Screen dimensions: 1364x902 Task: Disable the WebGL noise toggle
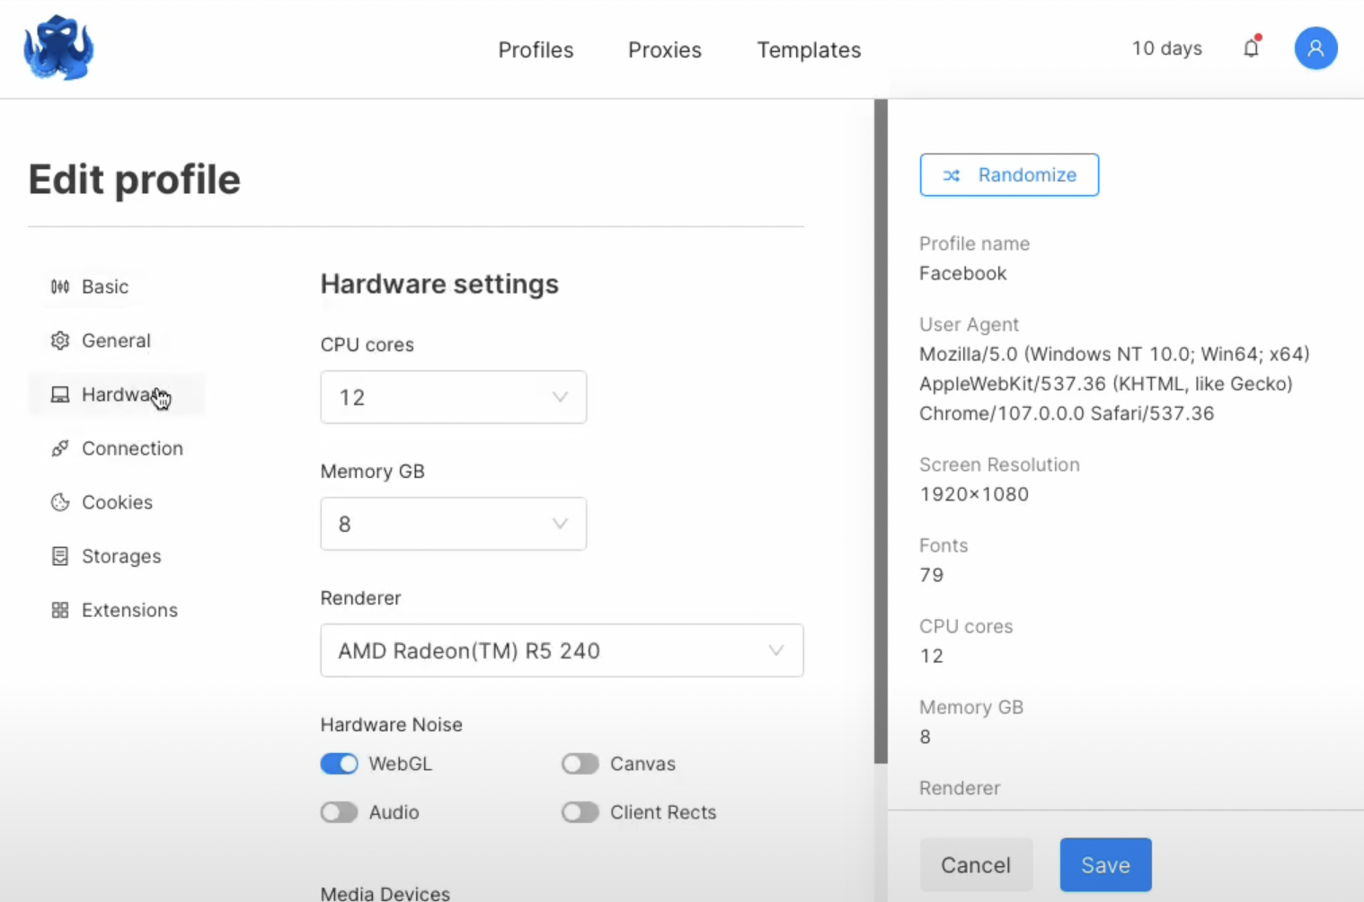click(x=339, y=764)
